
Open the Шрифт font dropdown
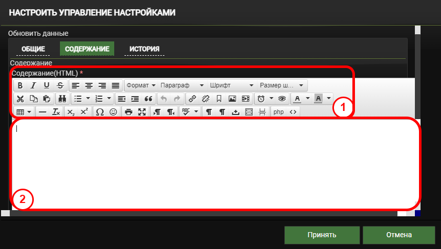pos(232,85)
